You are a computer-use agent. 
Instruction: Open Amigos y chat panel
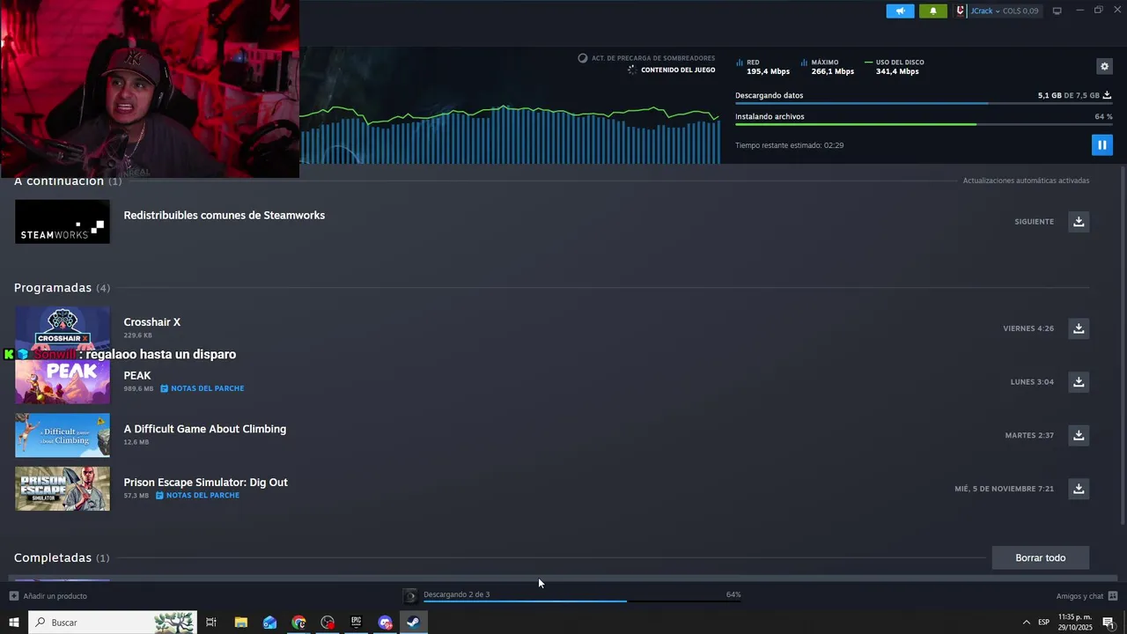[x=1079, y=596]
